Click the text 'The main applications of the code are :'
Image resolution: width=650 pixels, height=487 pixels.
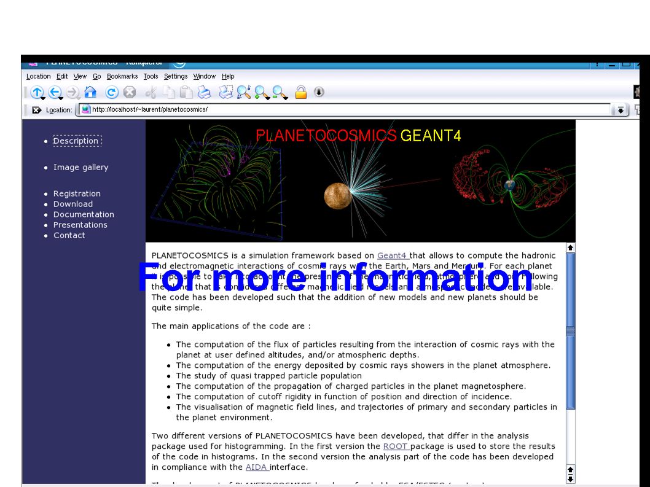(x=231, y=326)
